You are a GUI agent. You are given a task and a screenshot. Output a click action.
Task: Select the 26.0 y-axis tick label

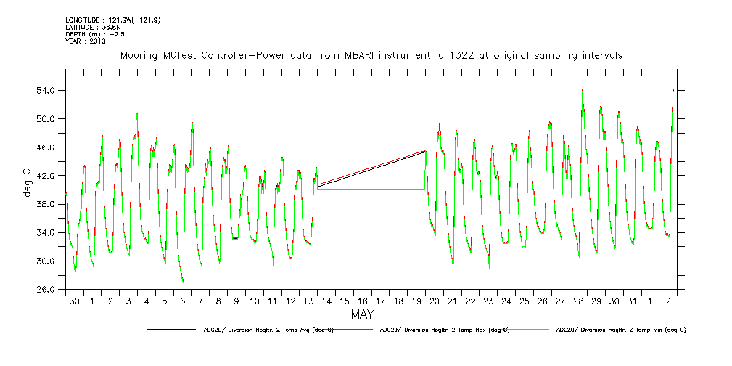pyautogui.click(x=46, y=290)
